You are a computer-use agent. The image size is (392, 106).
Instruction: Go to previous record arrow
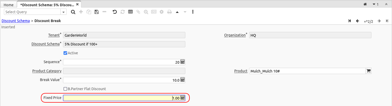(358, 21)
